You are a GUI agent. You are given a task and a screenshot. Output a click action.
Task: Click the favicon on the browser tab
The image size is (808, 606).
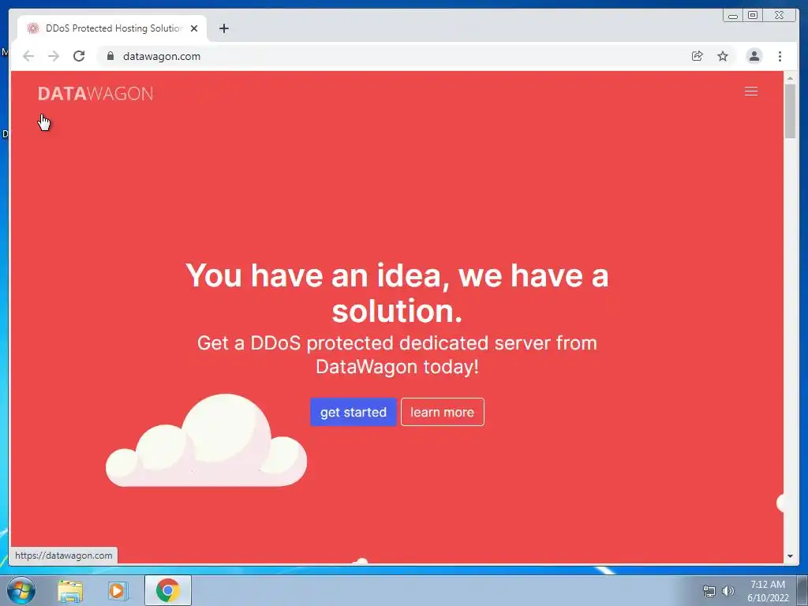33,28
